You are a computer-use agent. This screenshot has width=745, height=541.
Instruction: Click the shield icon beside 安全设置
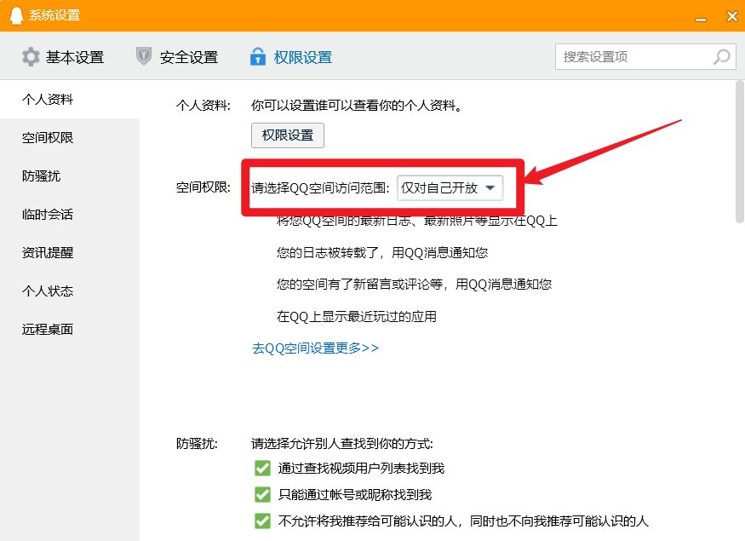[x=144, y=56]
